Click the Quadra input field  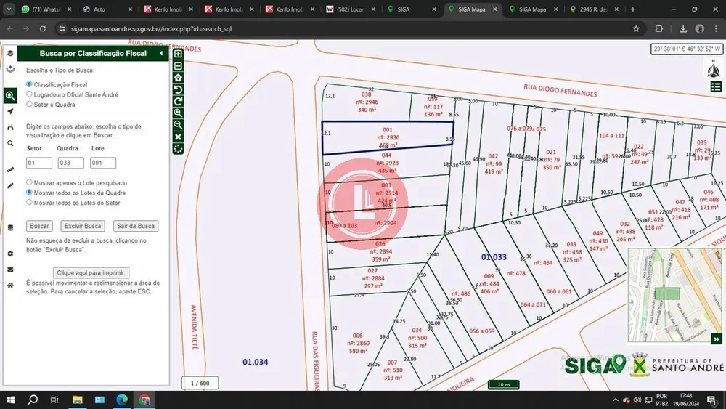[x=71, y=163]
